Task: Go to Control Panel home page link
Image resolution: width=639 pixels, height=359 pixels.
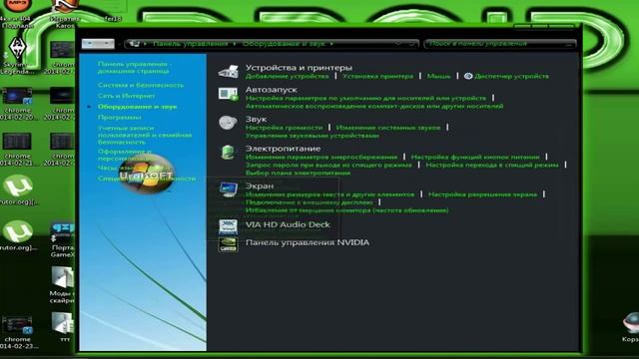Action: pos(134,67)
